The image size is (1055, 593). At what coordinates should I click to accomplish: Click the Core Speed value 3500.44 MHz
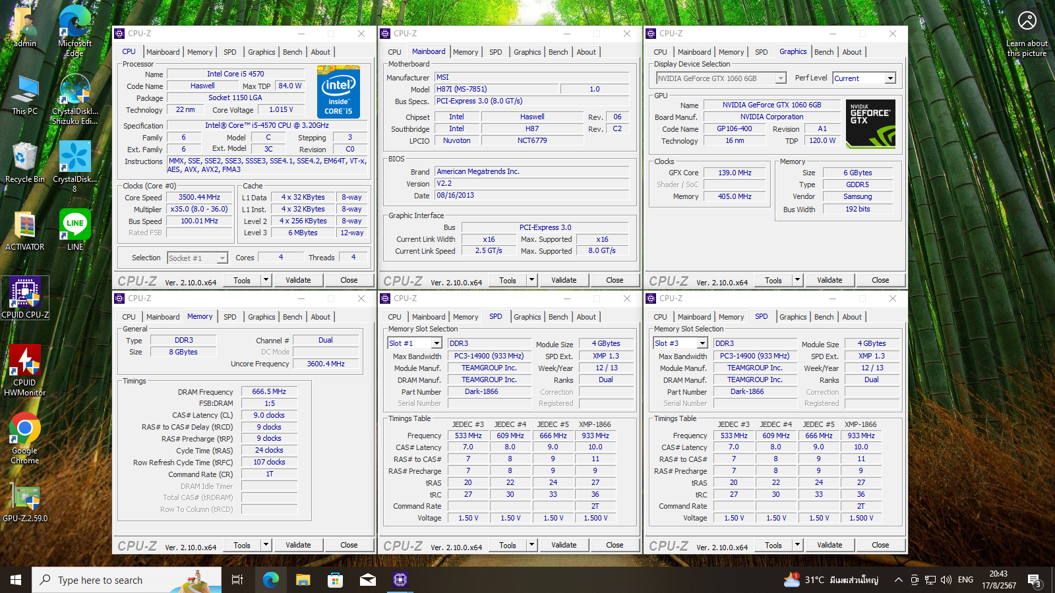(x=199, y=197)
